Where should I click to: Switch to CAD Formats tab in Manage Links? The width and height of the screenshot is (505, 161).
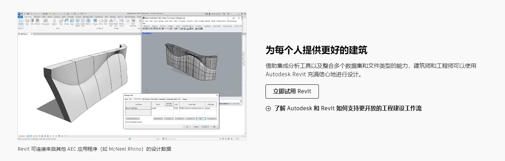(137, 99)
